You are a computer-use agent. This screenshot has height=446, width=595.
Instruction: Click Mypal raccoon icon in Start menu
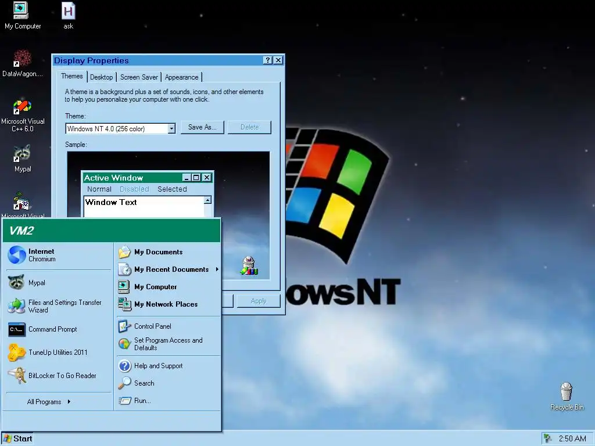click(16, 283)
